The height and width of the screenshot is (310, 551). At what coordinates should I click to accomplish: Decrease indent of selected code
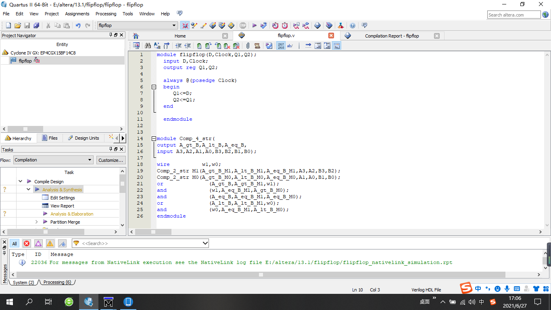188,46
